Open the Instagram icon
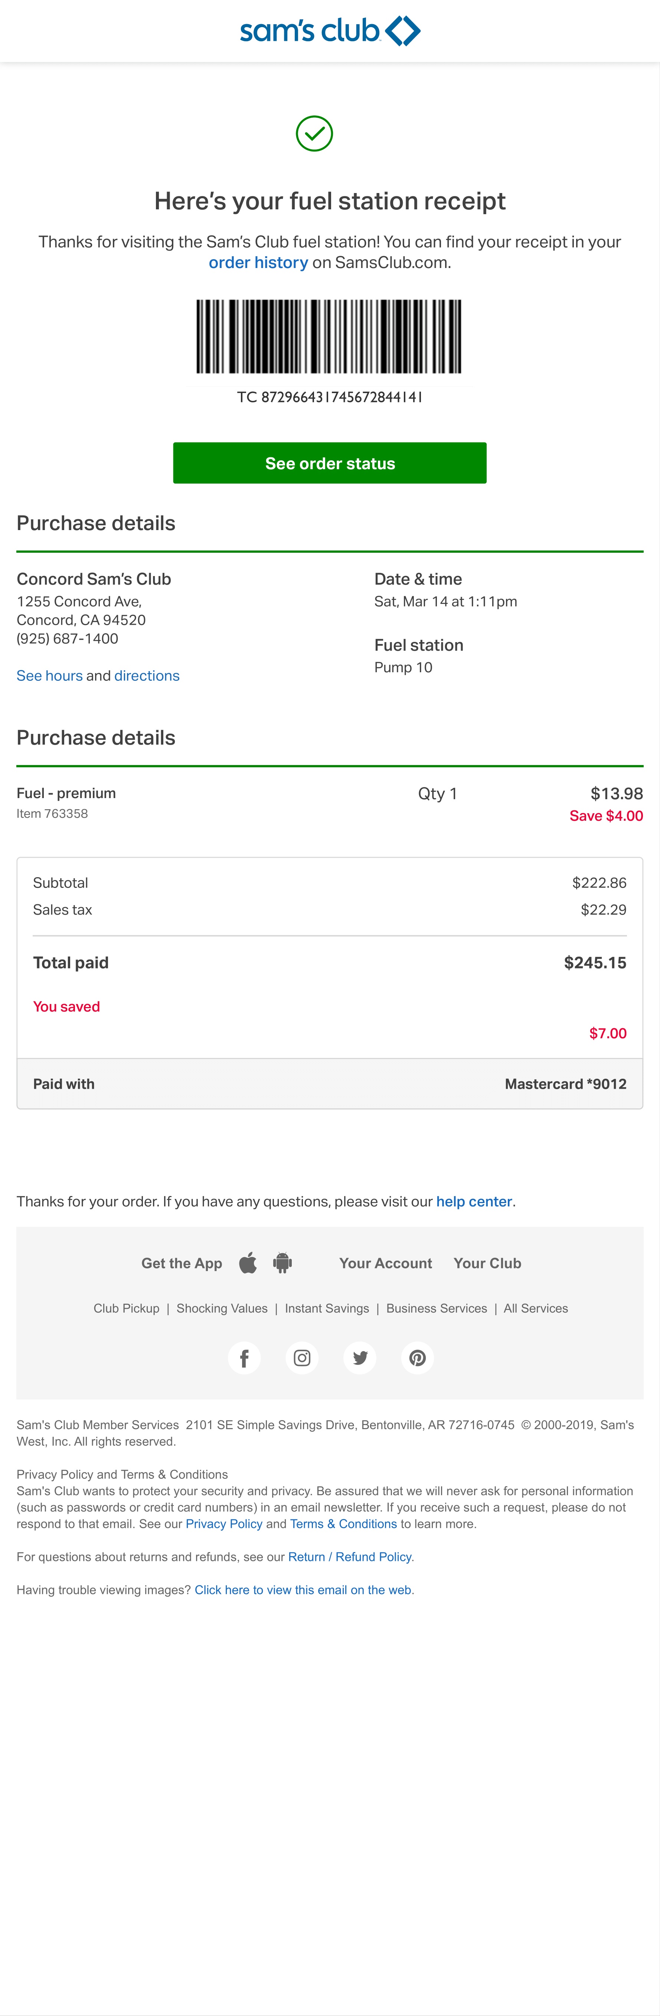 [302, 1358]
